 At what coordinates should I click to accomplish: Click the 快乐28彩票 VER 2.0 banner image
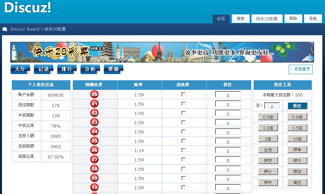(x=162, y=52)
